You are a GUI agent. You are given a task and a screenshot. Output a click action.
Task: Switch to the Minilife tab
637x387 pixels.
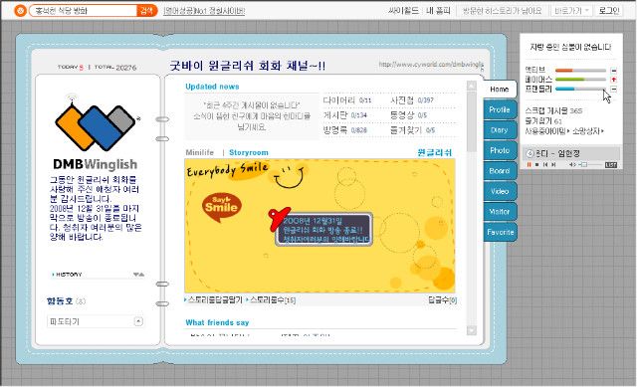[x=199, y=152]
